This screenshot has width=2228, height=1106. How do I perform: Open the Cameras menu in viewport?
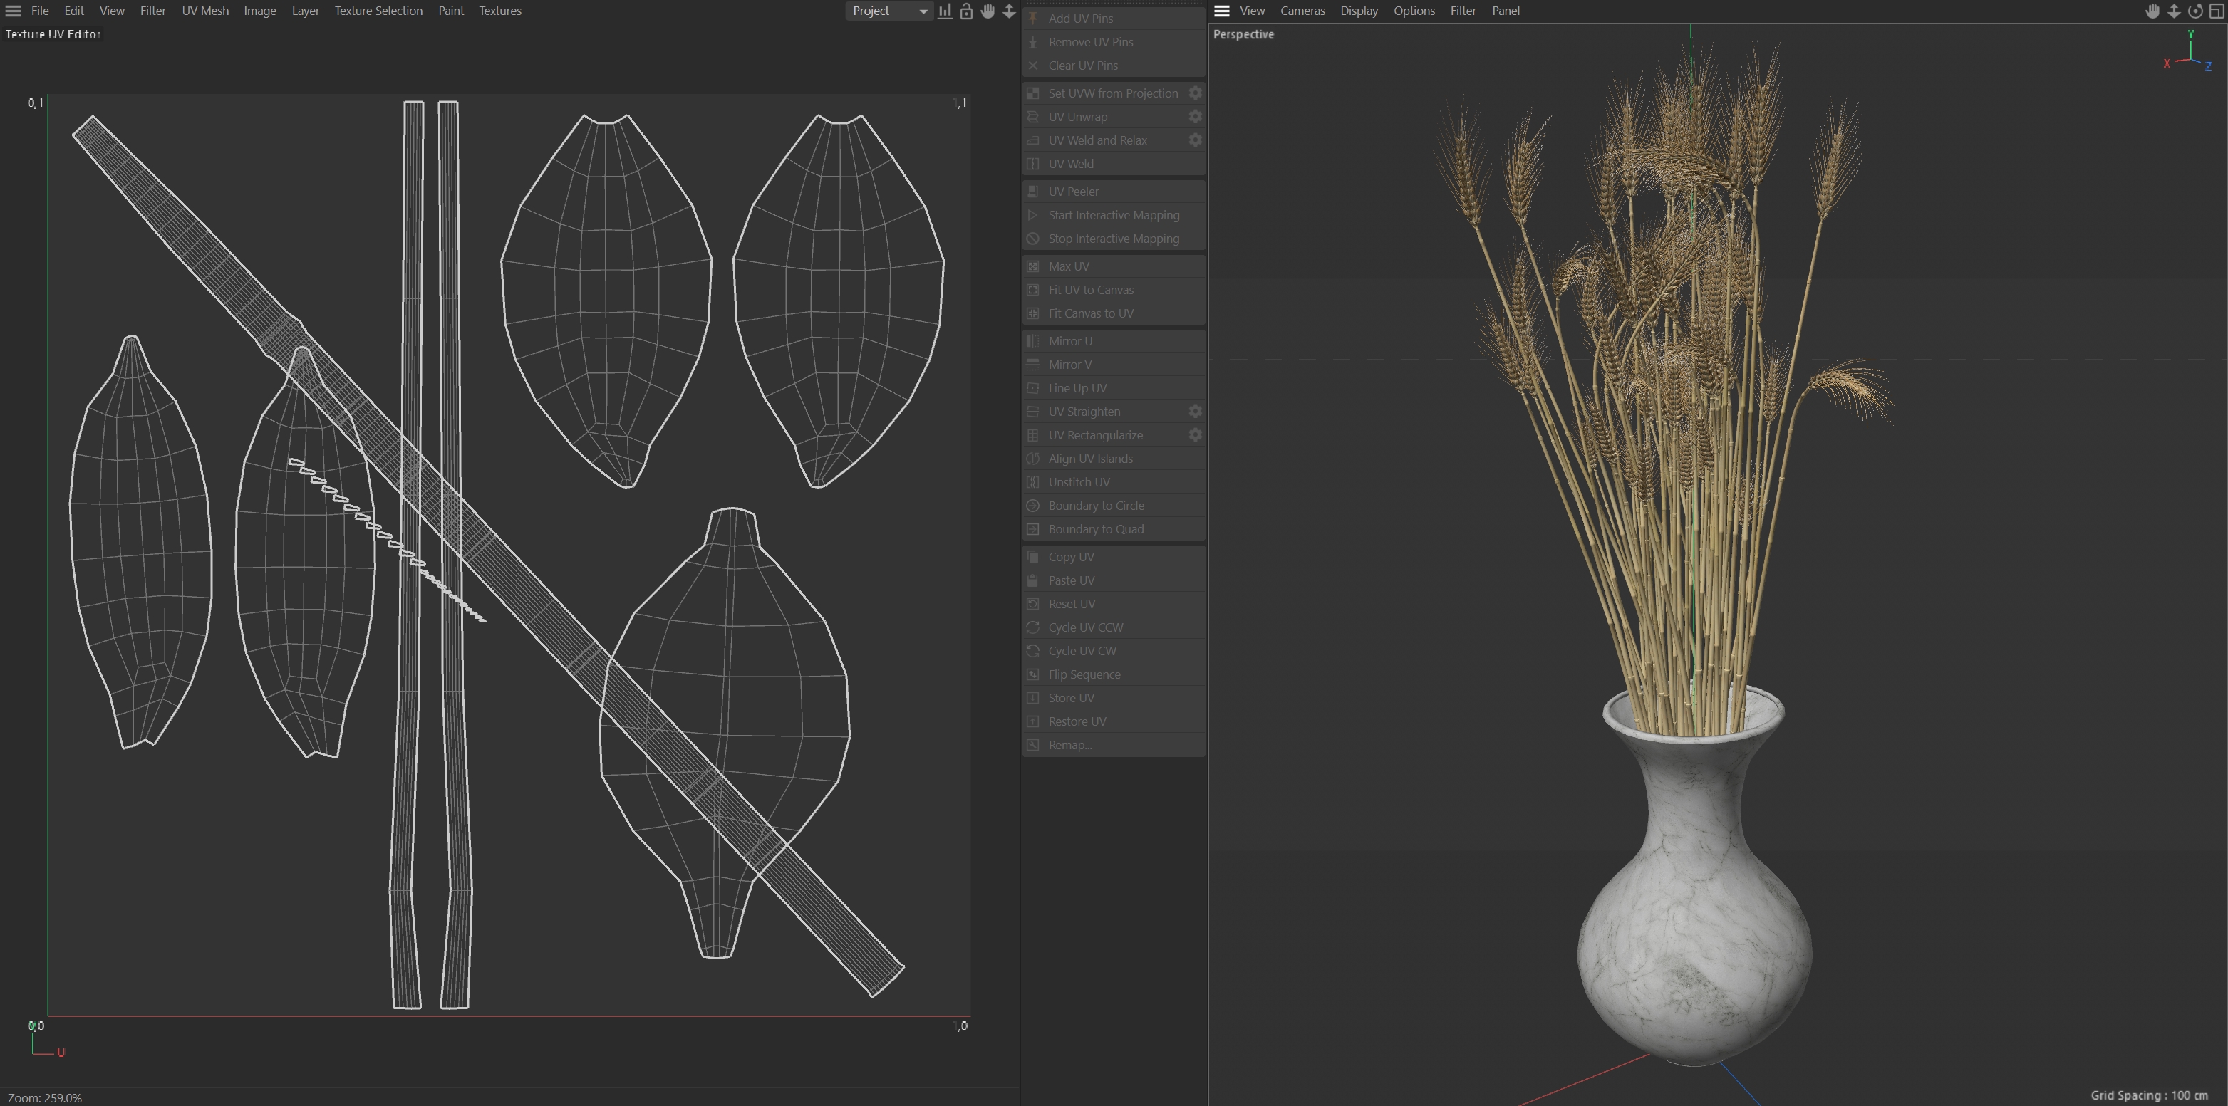pos(1302,11)
